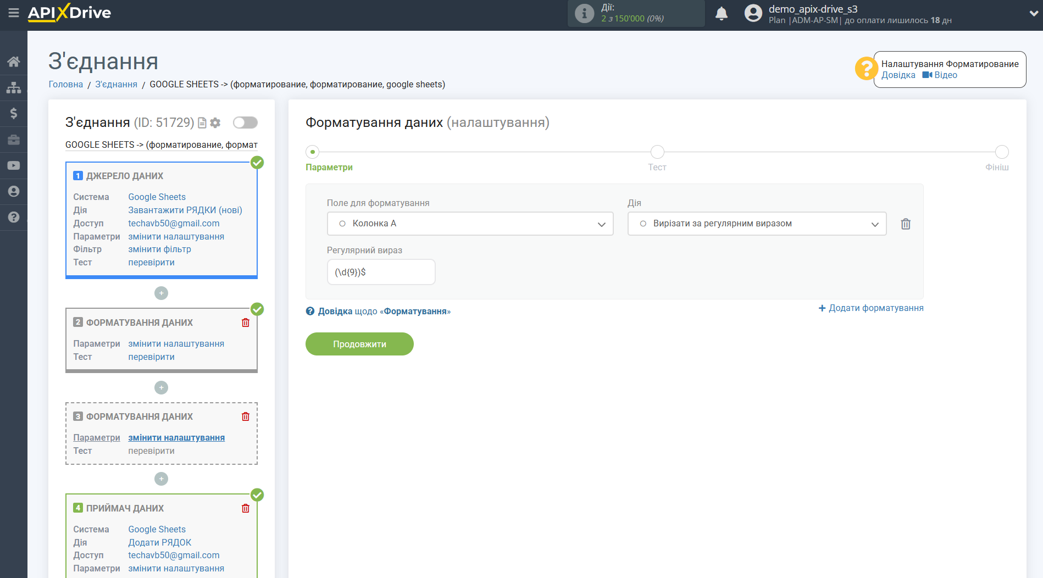1043x578 pixels.
Task: Click the ПРИЙМАЧ ДАНИХ block header
Action: pos(125,508)
